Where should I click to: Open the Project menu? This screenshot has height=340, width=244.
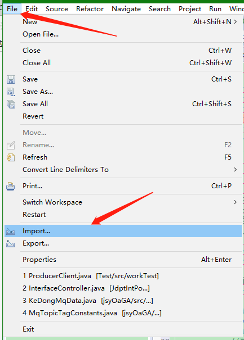[x=190, y=9]
